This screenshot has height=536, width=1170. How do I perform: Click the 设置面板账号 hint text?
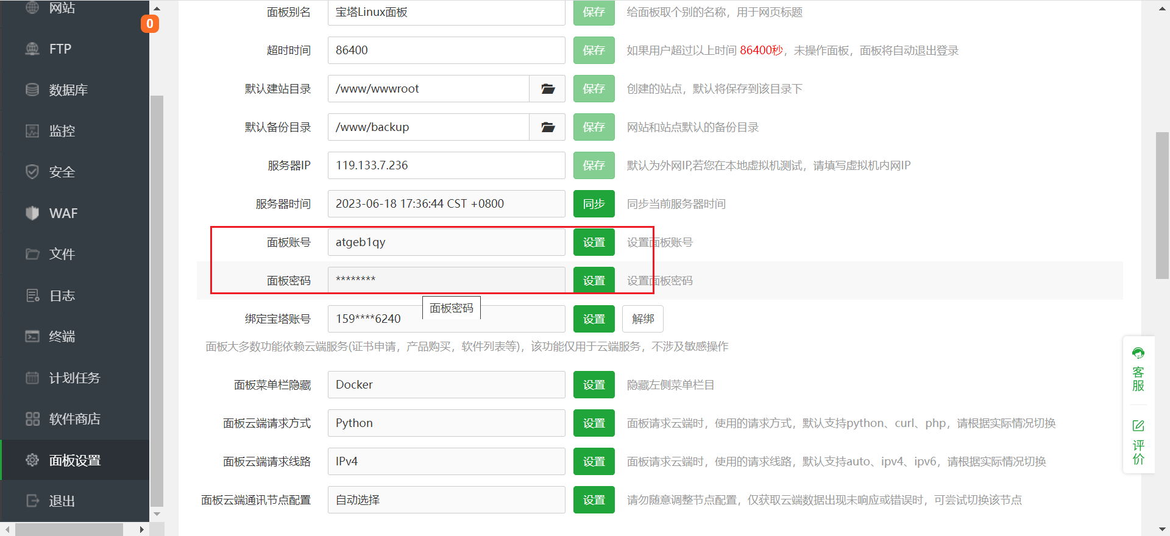tap(660, 242)
